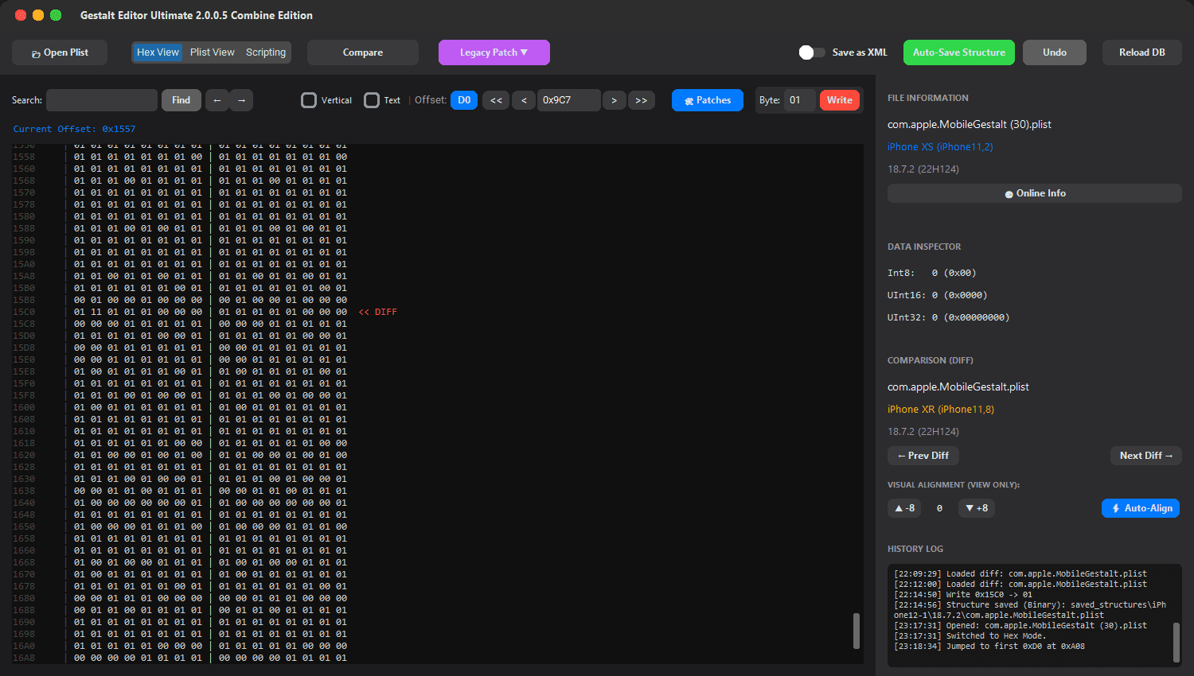Click the hex view vertical scrollbar thumb
Viewport: 1194px width, 676px height.
856,631
